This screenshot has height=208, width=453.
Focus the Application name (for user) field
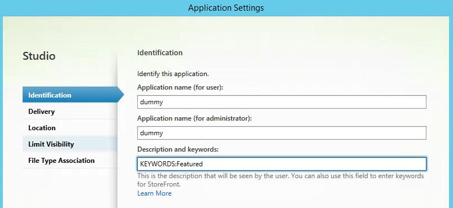[x=282, y=102]
